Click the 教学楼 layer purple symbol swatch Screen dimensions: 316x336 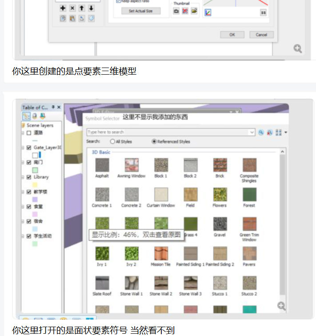35,199
